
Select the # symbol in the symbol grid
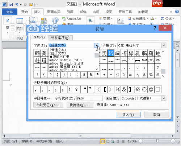(84, 75)
